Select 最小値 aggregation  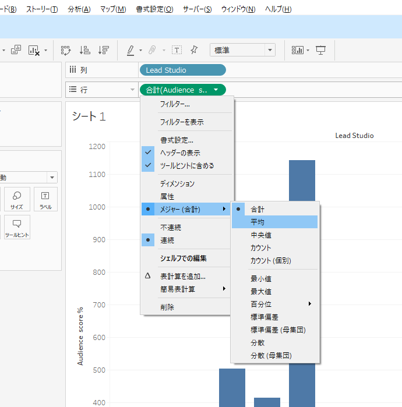pyautogui.click(x=275, y=278)
